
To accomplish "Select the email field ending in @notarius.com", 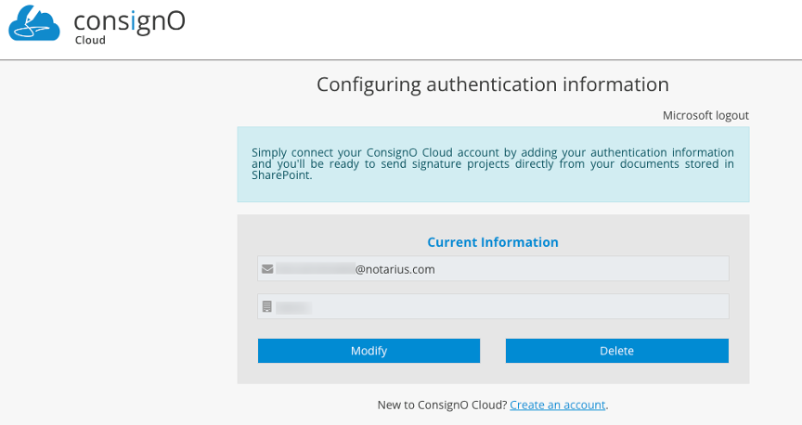I will tap(557, 269).
